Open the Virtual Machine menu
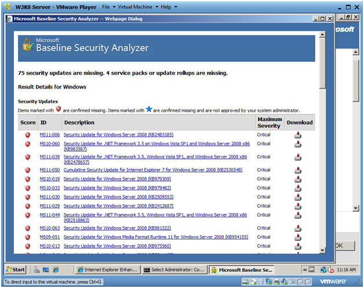Viewport: 364px width, 288px height. (138, 7)
